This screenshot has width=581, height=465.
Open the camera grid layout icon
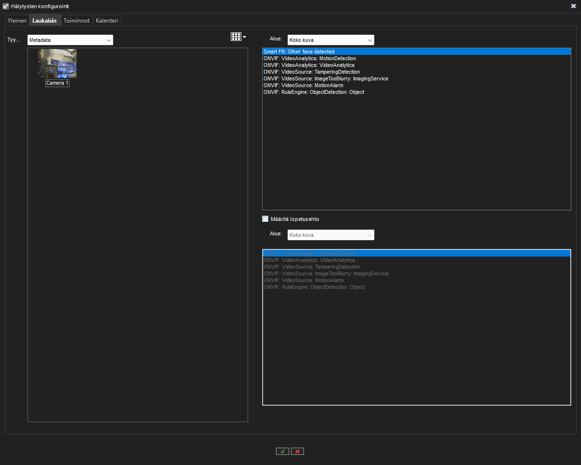click(x=236, y=36)
